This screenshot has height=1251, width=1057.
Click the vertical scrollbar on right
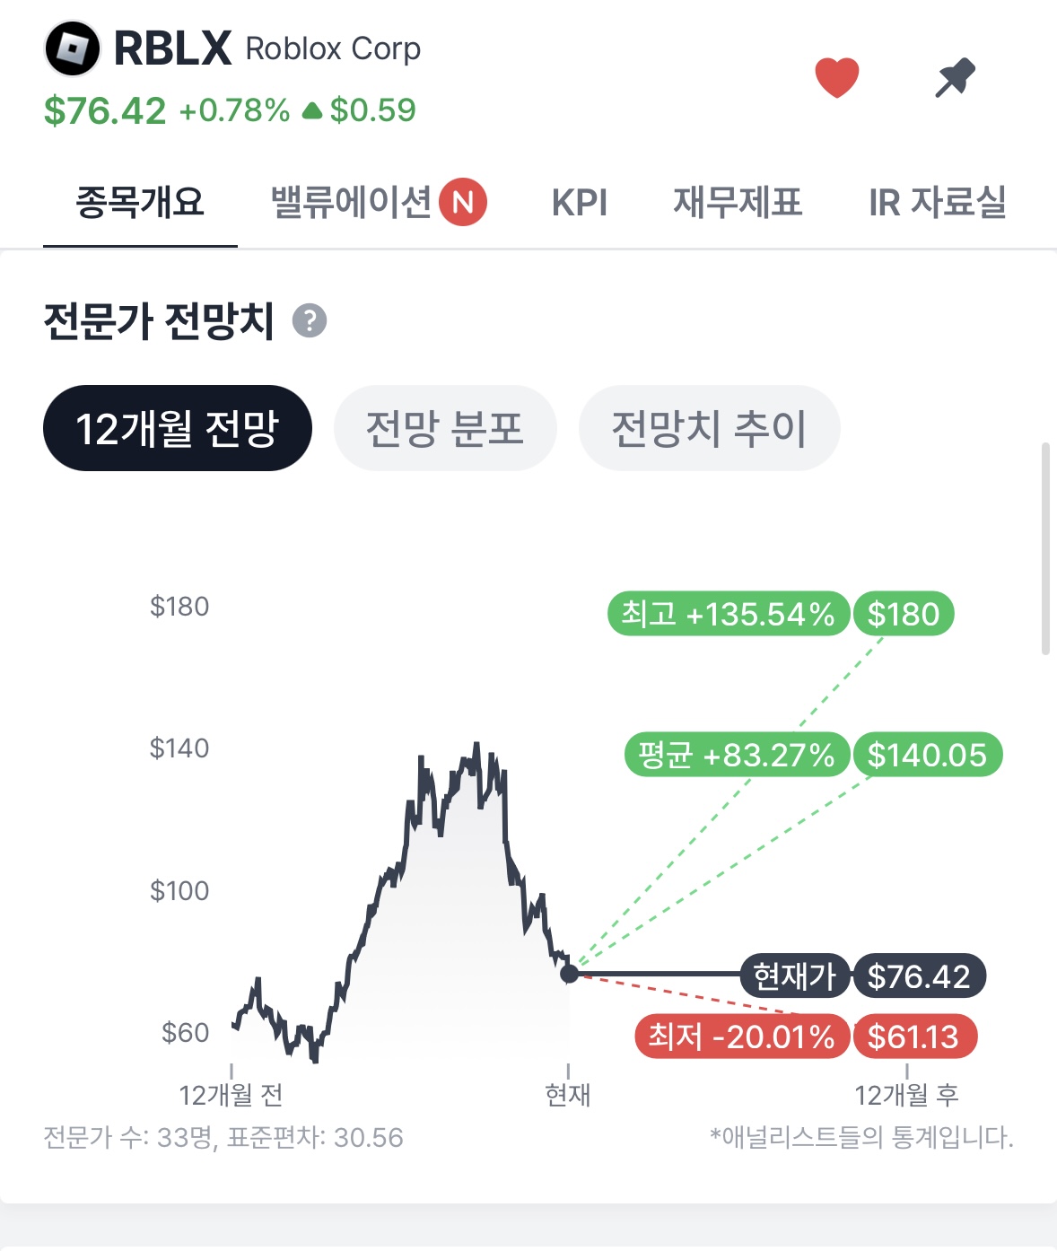(x=1045, y=547)
